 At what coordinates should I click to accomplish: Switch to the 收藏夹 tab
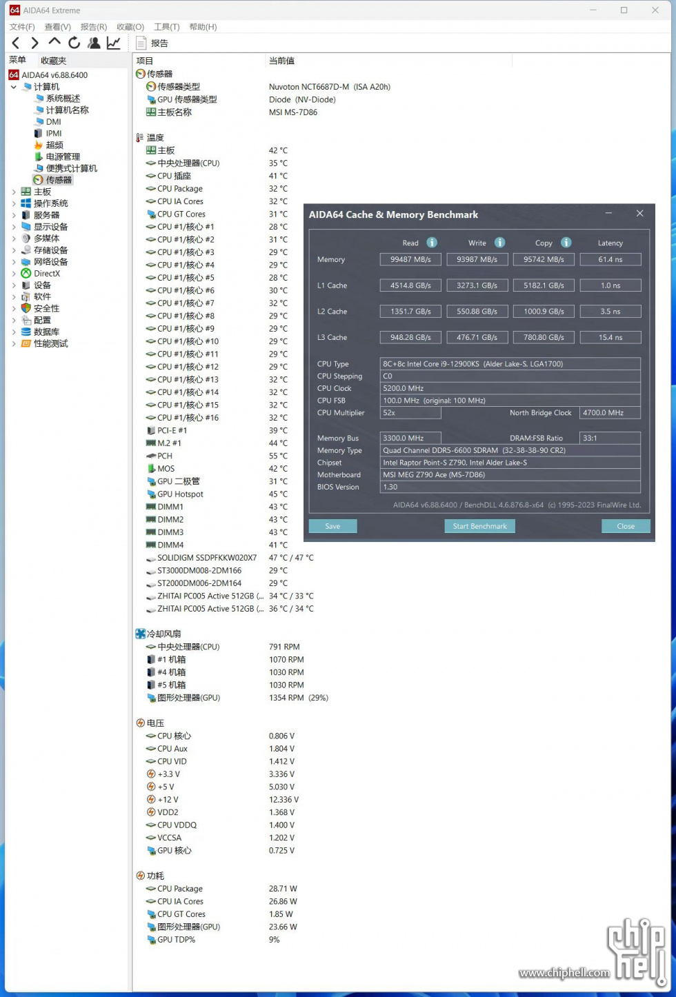(x=53, y=61)
